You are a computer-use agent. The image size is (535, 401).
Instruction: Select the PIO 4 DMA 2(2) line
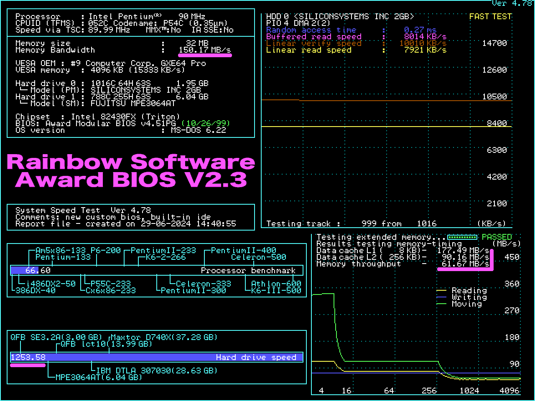[x=298, y=23]
